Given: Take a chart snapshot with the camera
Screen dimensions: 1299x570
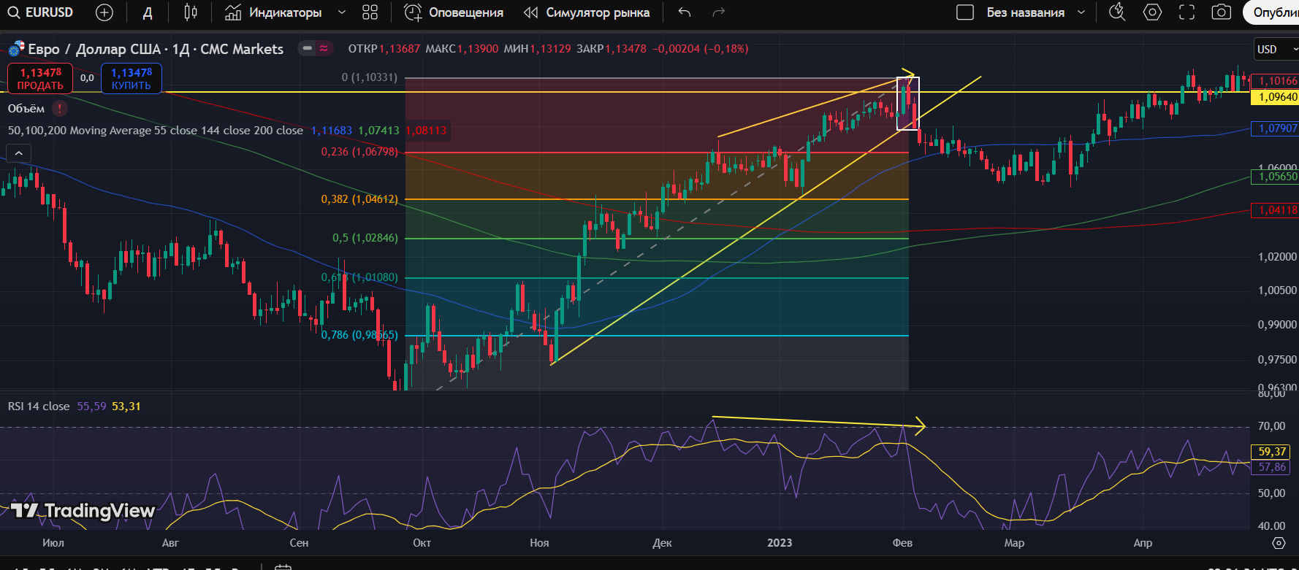Looking at the screenshot, I should coord(1221,12).
